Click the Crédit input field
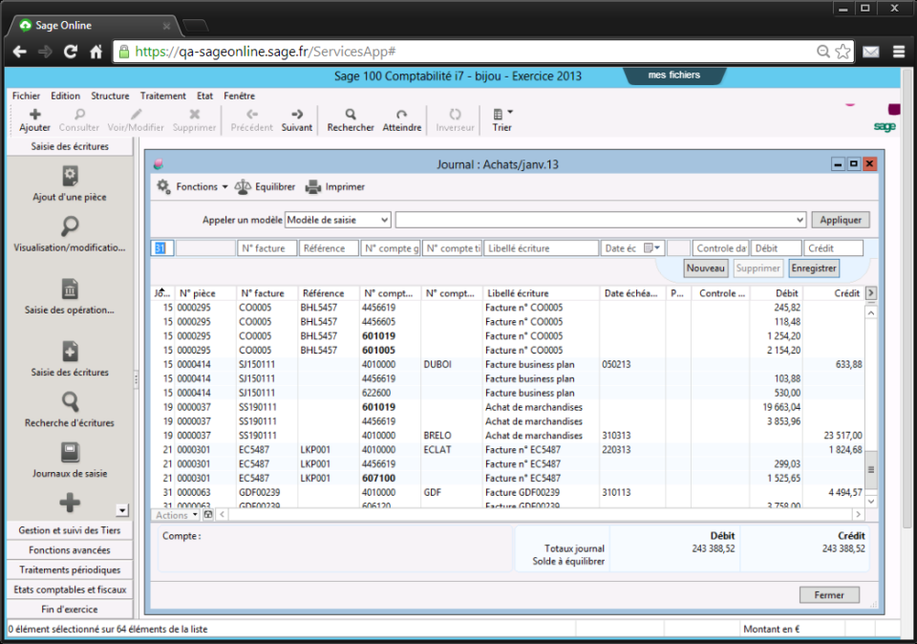 click(833, 248)
